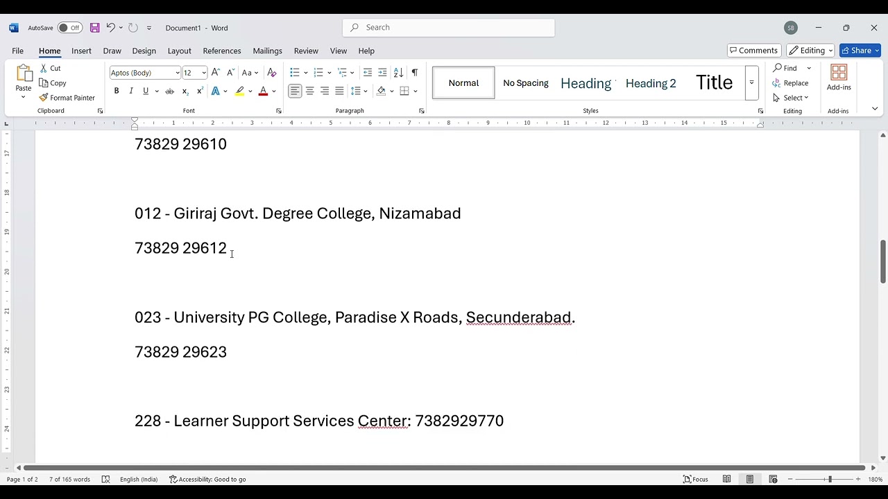The width and height of the screenshot is (888, 499).
Task: Switch to the Draw tab
Action: [112, 51]
